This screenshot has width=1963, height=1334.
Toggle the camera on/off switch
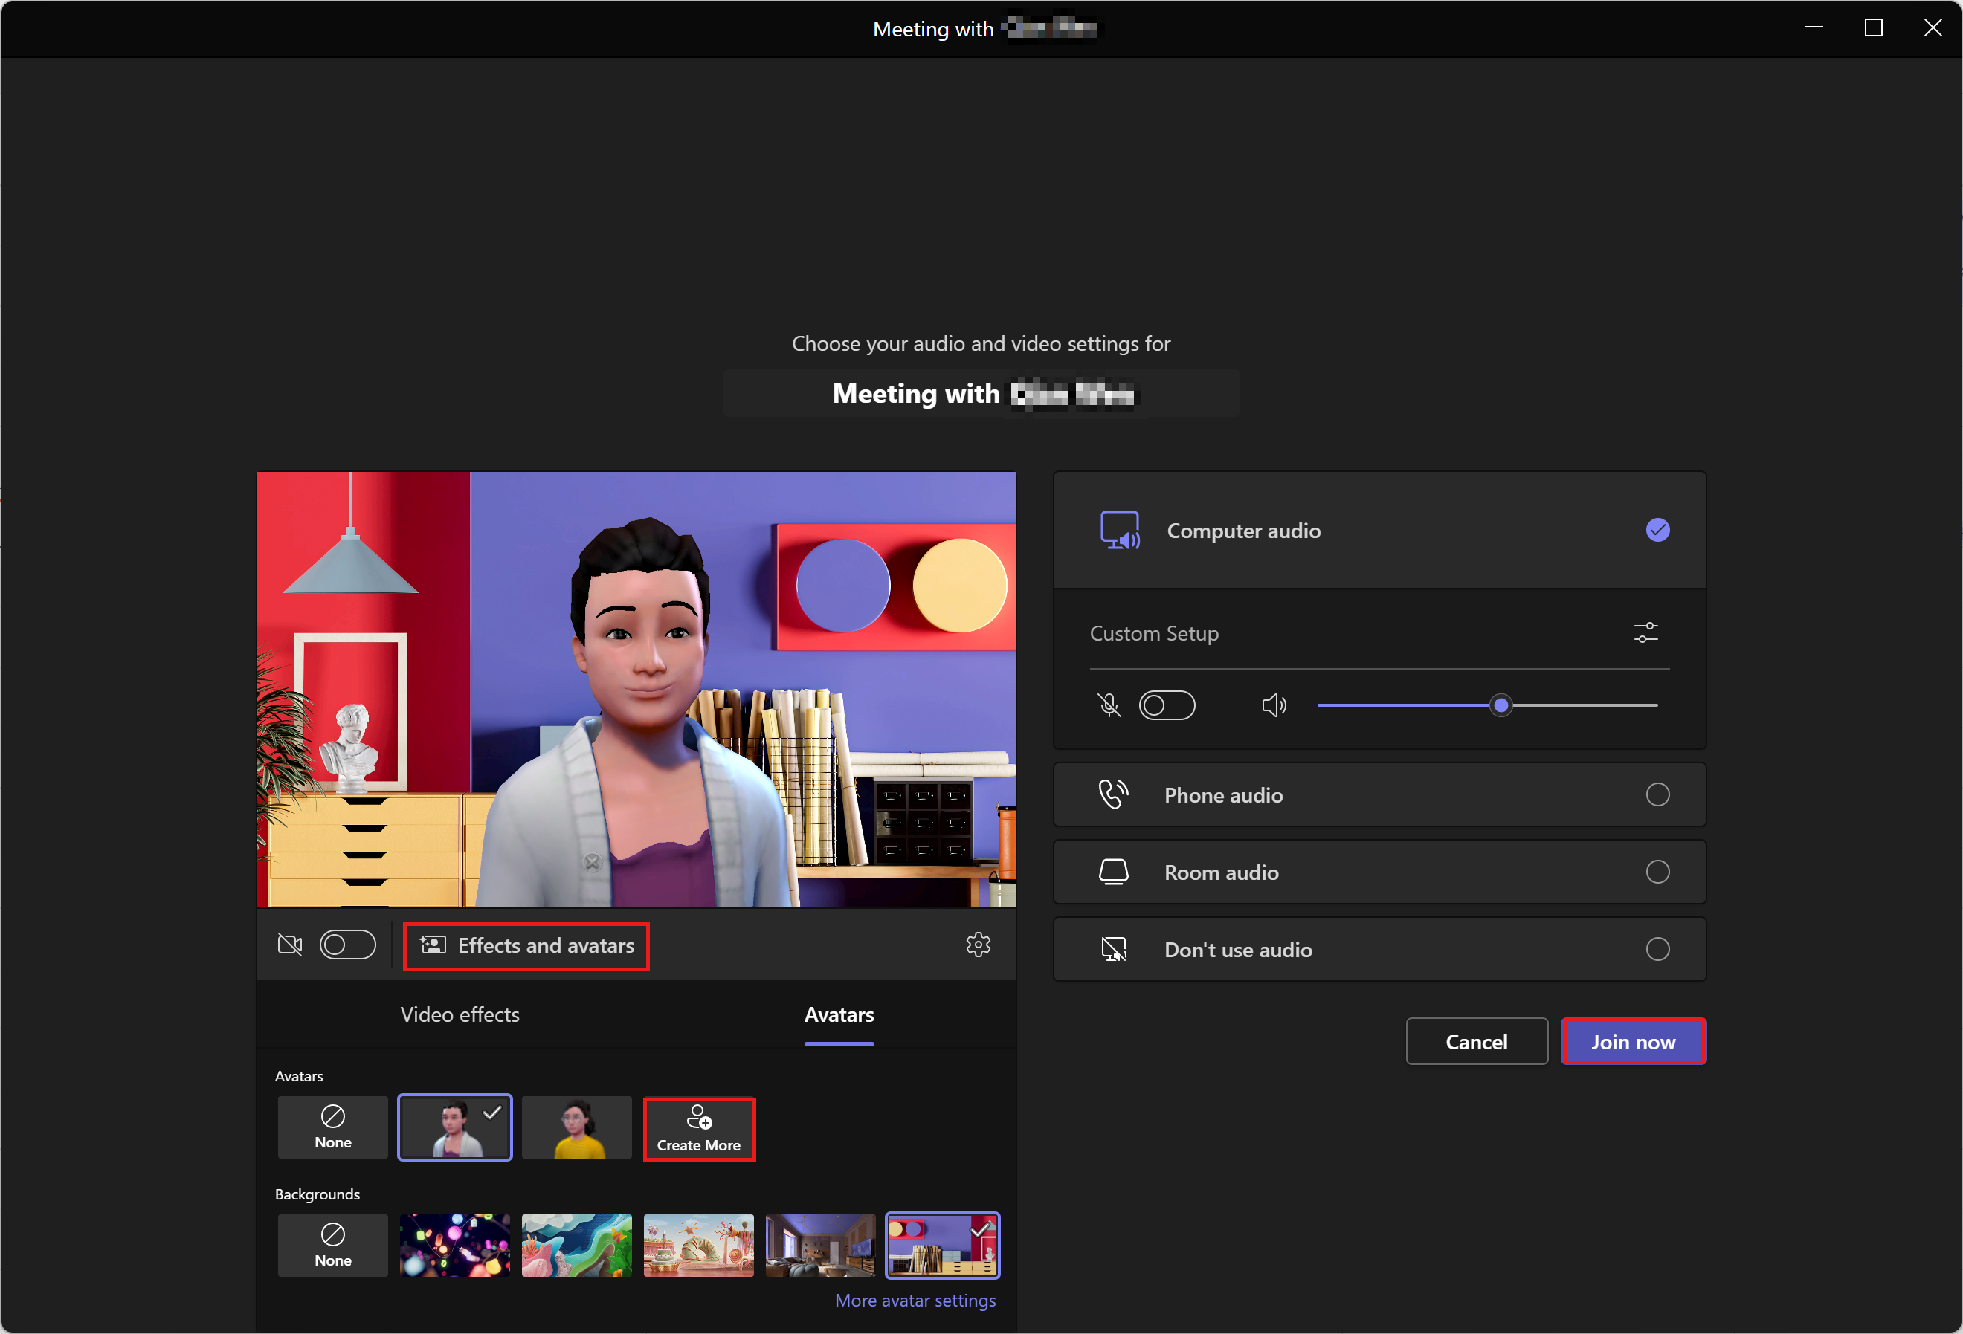pos(346,945)
